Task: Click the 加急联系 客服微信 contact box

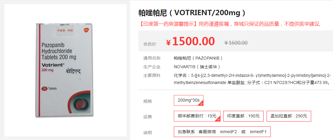Action: 222,132
